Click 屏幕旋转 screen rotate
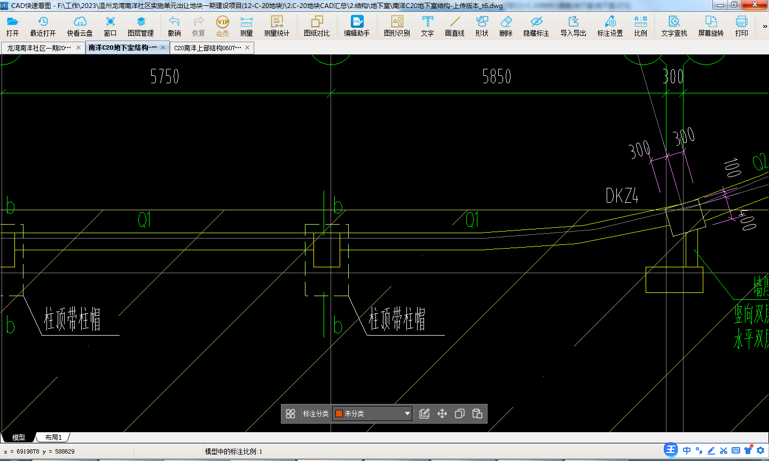The image size is (769, 461). click(711, 26)
